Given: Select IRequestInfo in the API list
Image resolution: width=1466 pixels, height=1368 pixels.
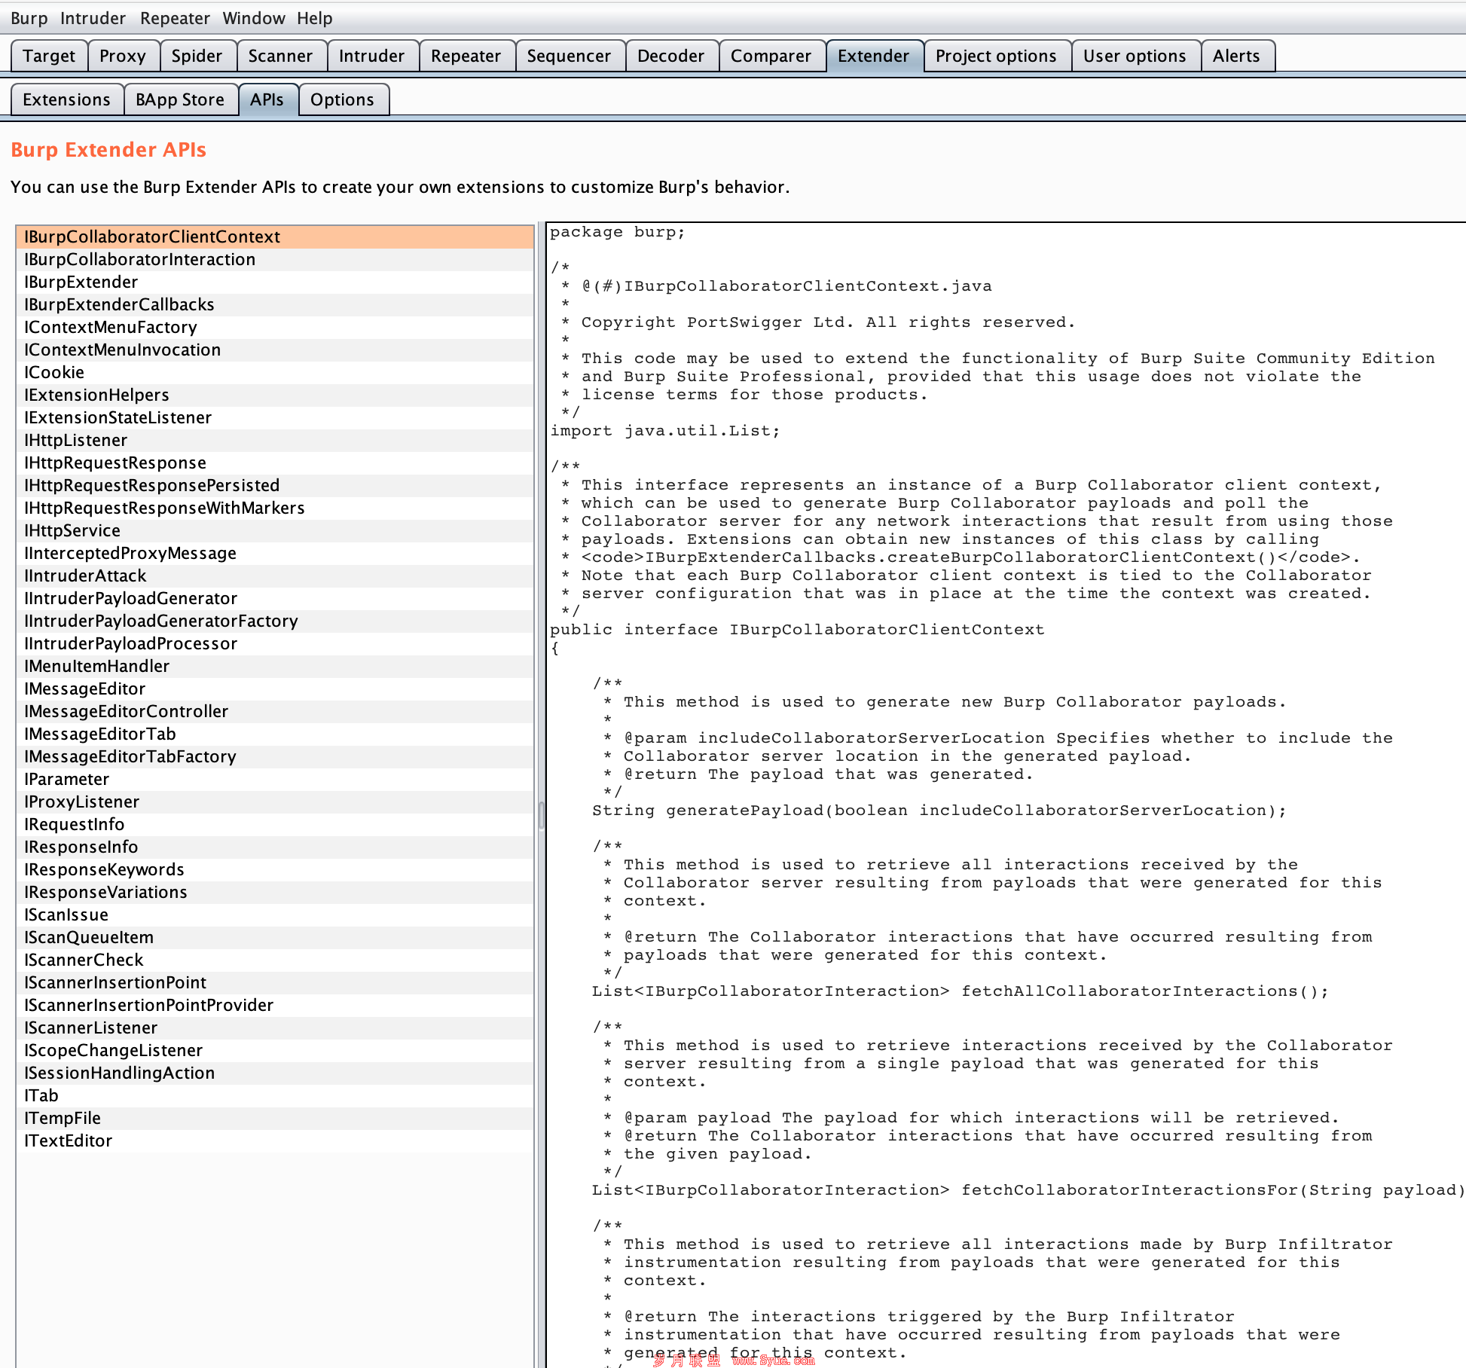Looking at the screenshot, I should [x=275, y=824].
